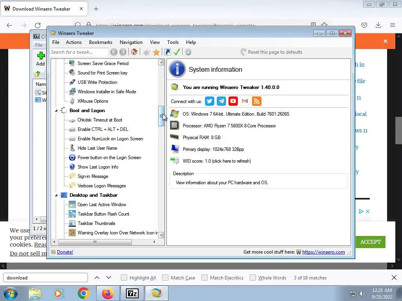Click the back navigation arrow in Winaero toolbar
This screenshot has width=402, height=301.
tap(114, 52)
